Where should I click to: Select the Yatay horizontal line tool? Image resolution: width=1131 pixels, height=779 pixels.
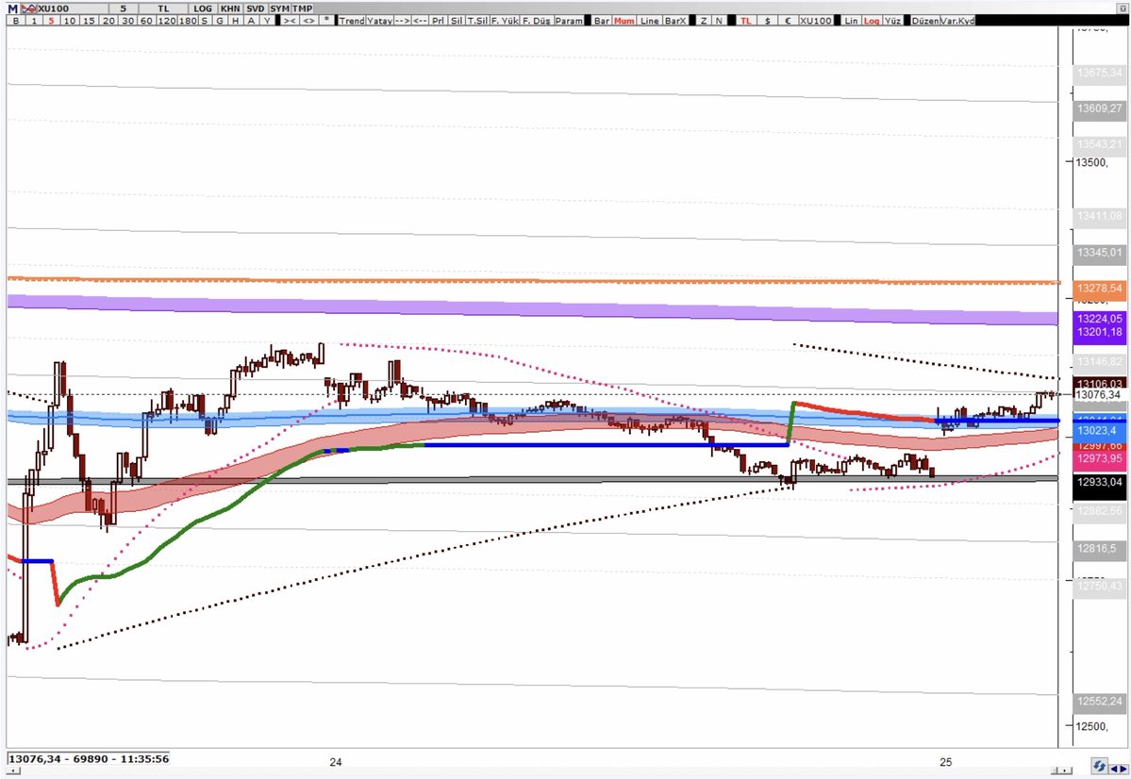[379, 21]
